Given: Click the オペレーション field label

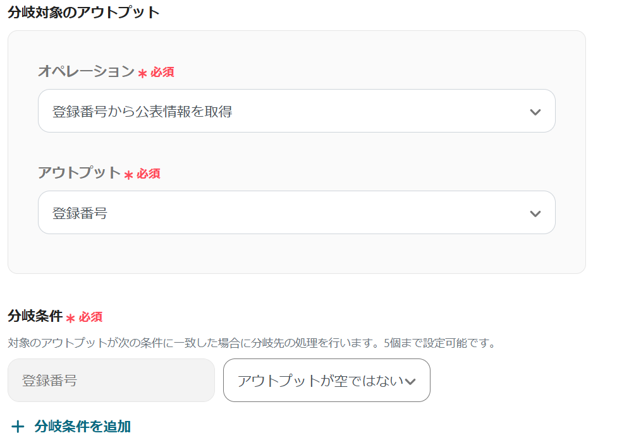Looking at the screenshot, I should (x=86, y=71).
